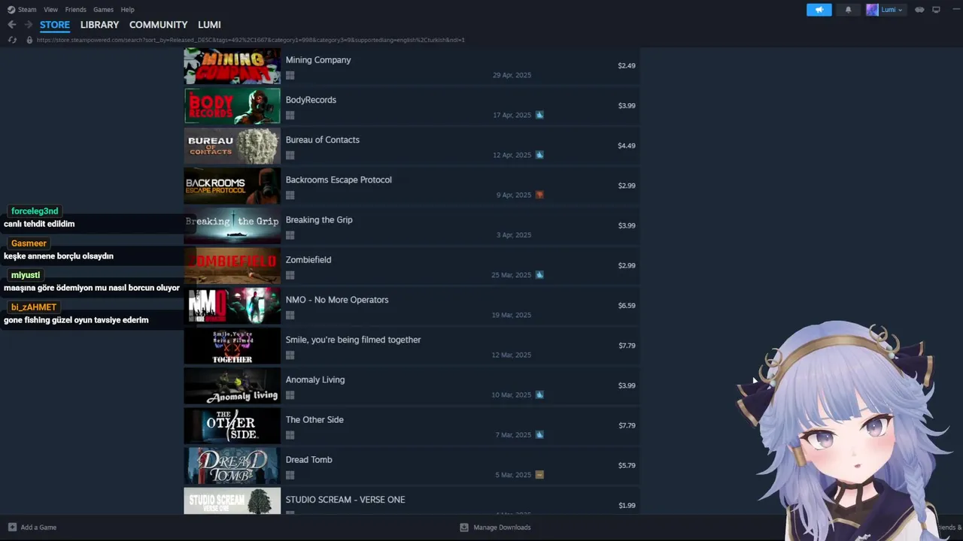Viewport: 963px width, 541px height.
Task: Open the View menu
Action: [x=50, y=10]
